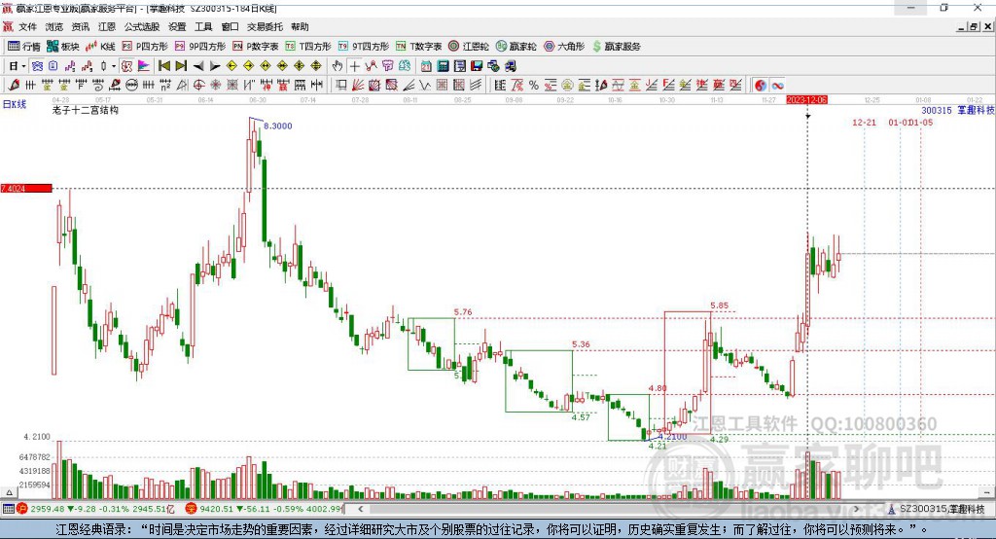Open the calculator icon
Image resolution: width=996 pixels, height=539 pixels.
(x=443, y=66)
